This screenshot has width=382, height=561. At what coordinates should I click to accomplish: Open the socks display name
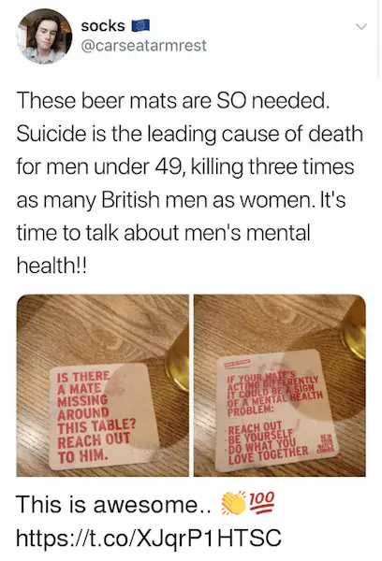(103, 26)
